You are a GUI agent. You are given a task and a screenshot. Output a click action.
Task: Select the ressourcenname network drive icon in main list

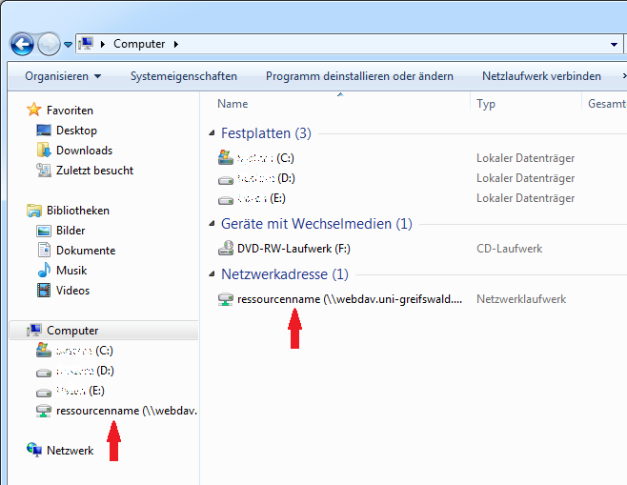226,299
